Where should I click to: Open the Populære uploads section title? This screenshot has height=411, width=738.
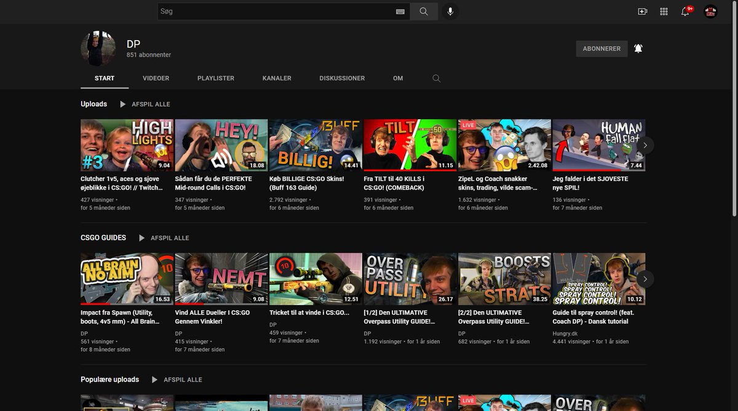click(x=109, y=380)
